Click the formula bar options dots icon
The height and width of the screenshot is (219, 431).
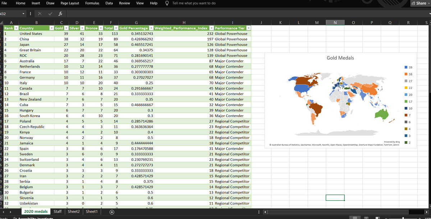(x=30, y=14)
